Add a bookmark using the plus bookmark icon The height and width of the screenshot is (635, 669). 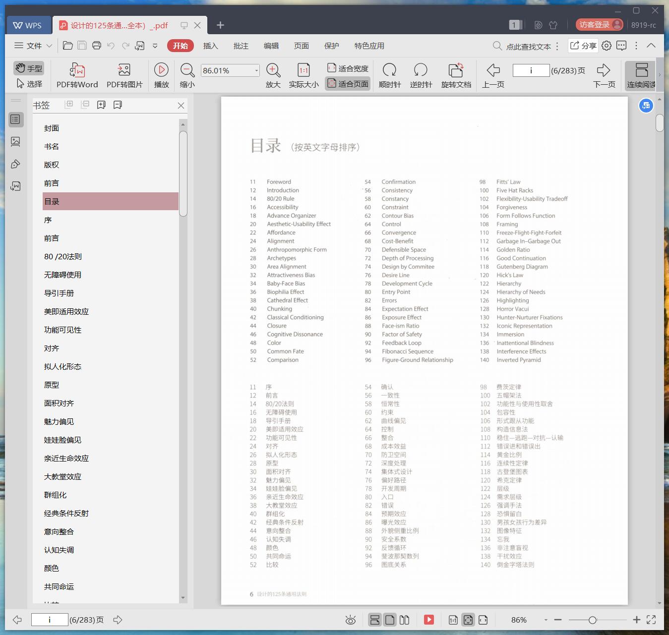tap(101, 105)
